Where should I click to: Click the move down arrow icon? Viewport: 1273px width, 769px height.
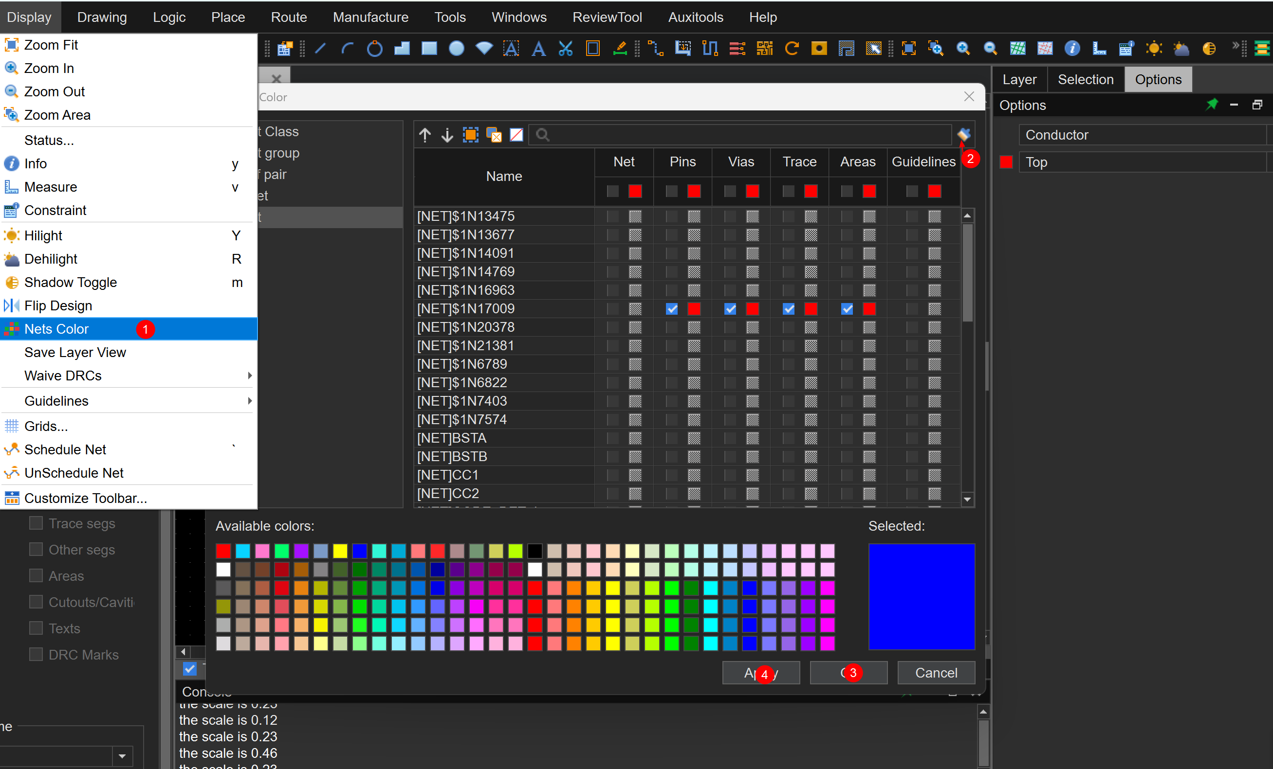(447, 135)
